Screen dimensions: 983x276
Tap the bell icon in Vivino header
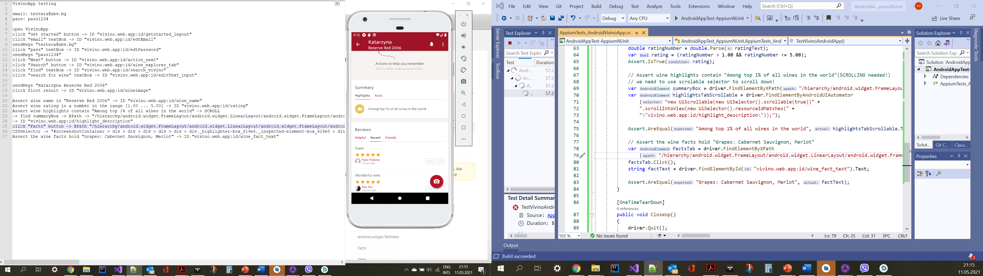click(432, 45)
